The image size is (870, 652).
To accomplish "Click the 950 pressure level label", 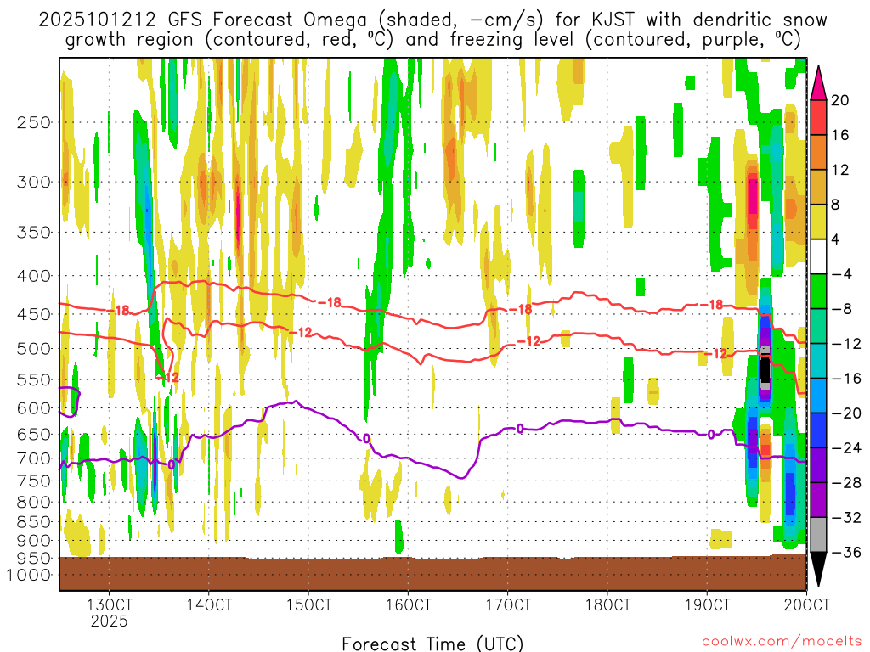I will pos(34,558).
